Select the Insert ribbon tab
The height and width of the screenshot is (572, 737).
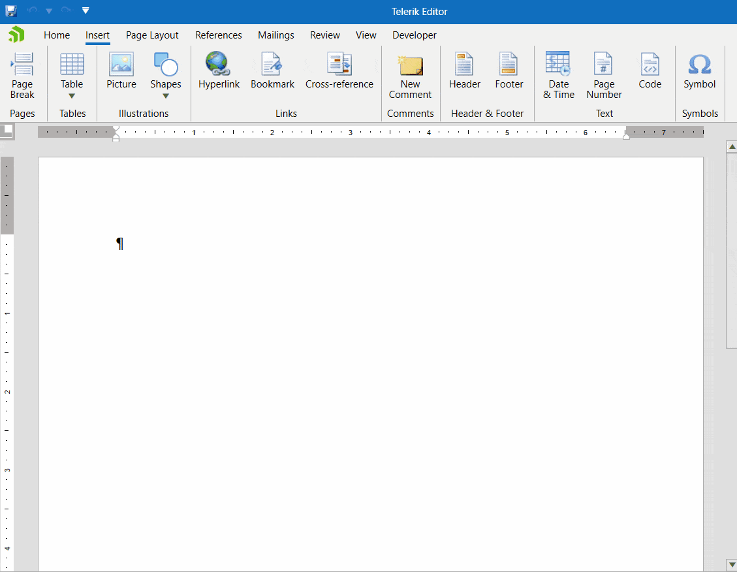coord(97,35)
